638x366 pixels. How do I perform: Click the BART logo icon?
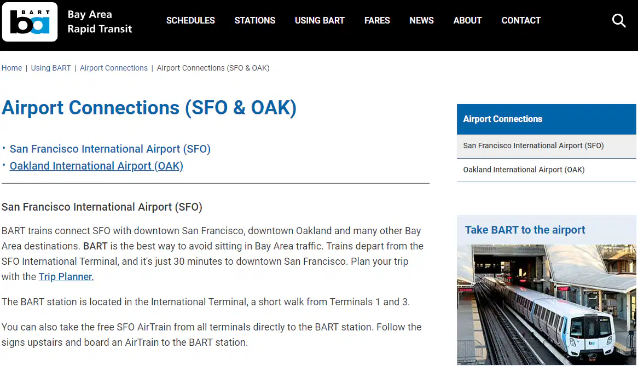tap(30, 22)
